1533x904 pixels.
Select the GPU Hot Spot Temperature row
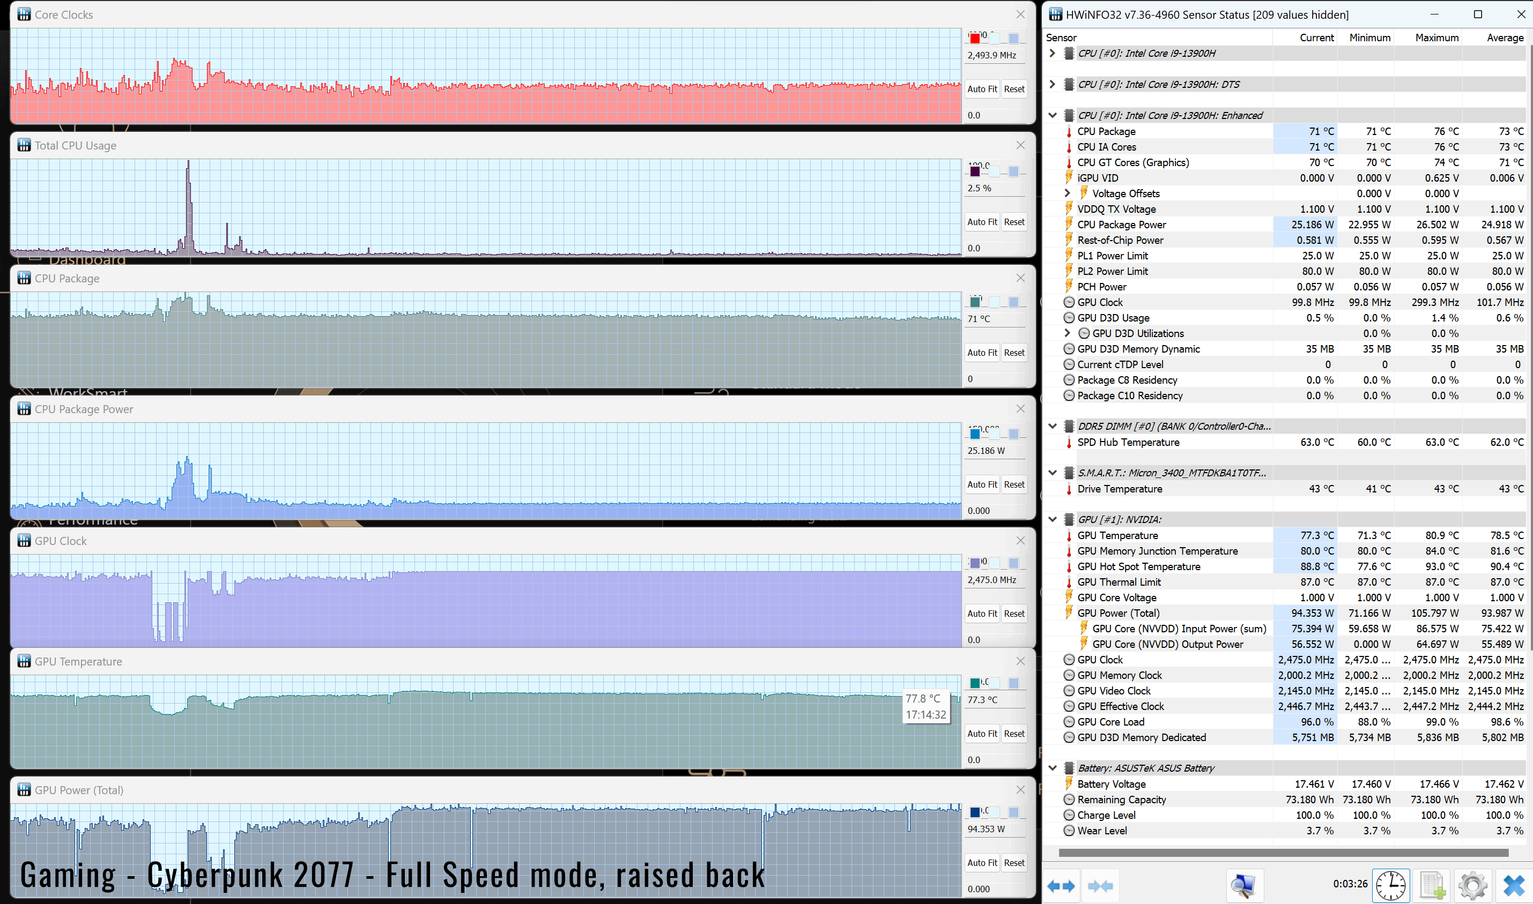coord(1284,566)
